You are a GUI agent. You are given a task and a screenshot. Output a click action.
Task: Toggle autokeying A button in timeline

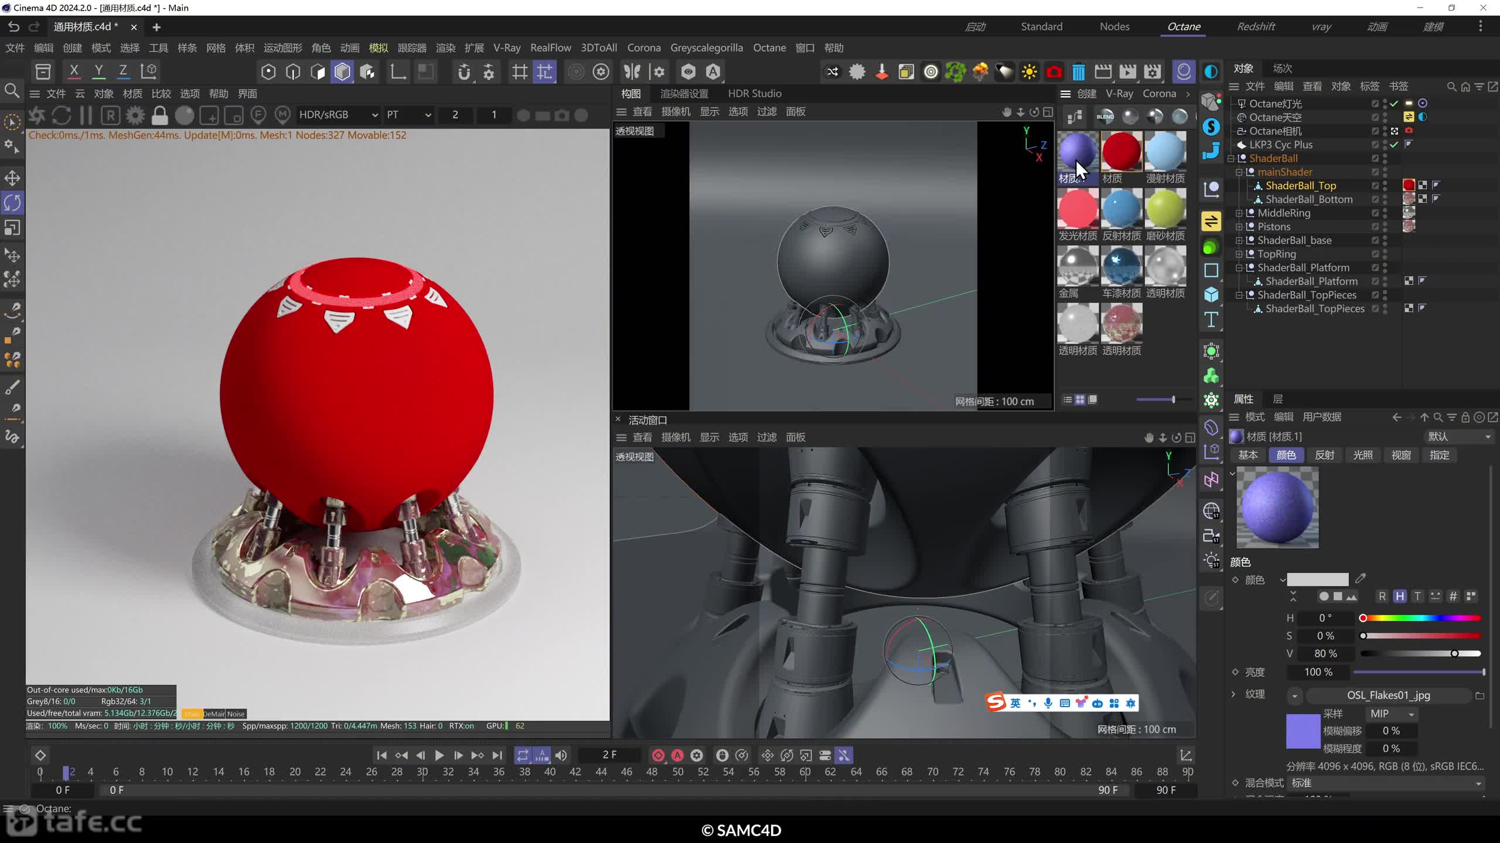tap(677, 756)
